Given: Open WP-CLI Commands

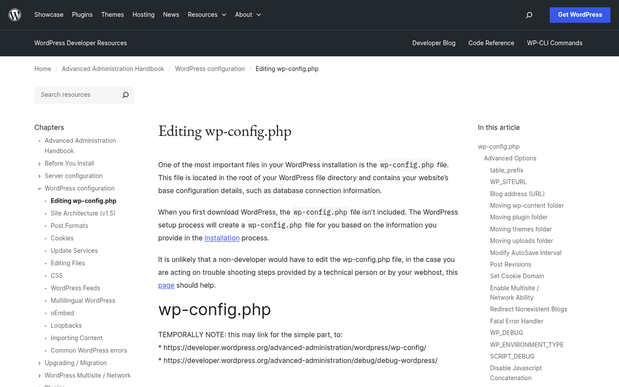Looking at the screenshot, I should (555, 43).
